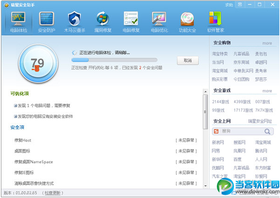Open 当当网 shopping link
The image size is (280, 198).
(x=218, y=62)
